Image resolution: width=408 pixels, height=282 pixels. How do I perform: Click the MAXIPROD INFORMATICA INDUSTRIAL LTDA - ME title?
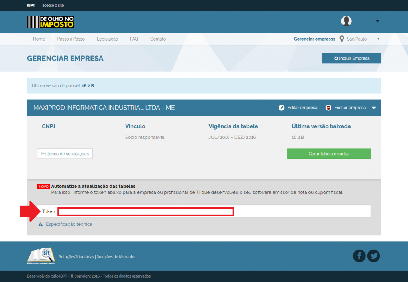104,108
